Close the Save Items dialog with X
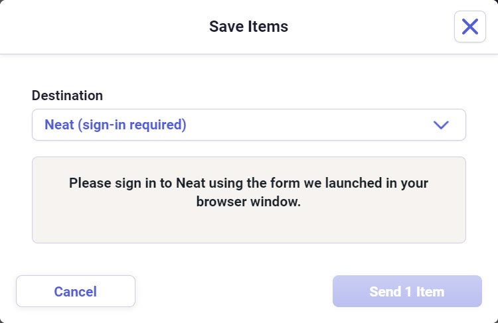The width and height of the screenshot is (498, 323). click(x=469, y=27)
